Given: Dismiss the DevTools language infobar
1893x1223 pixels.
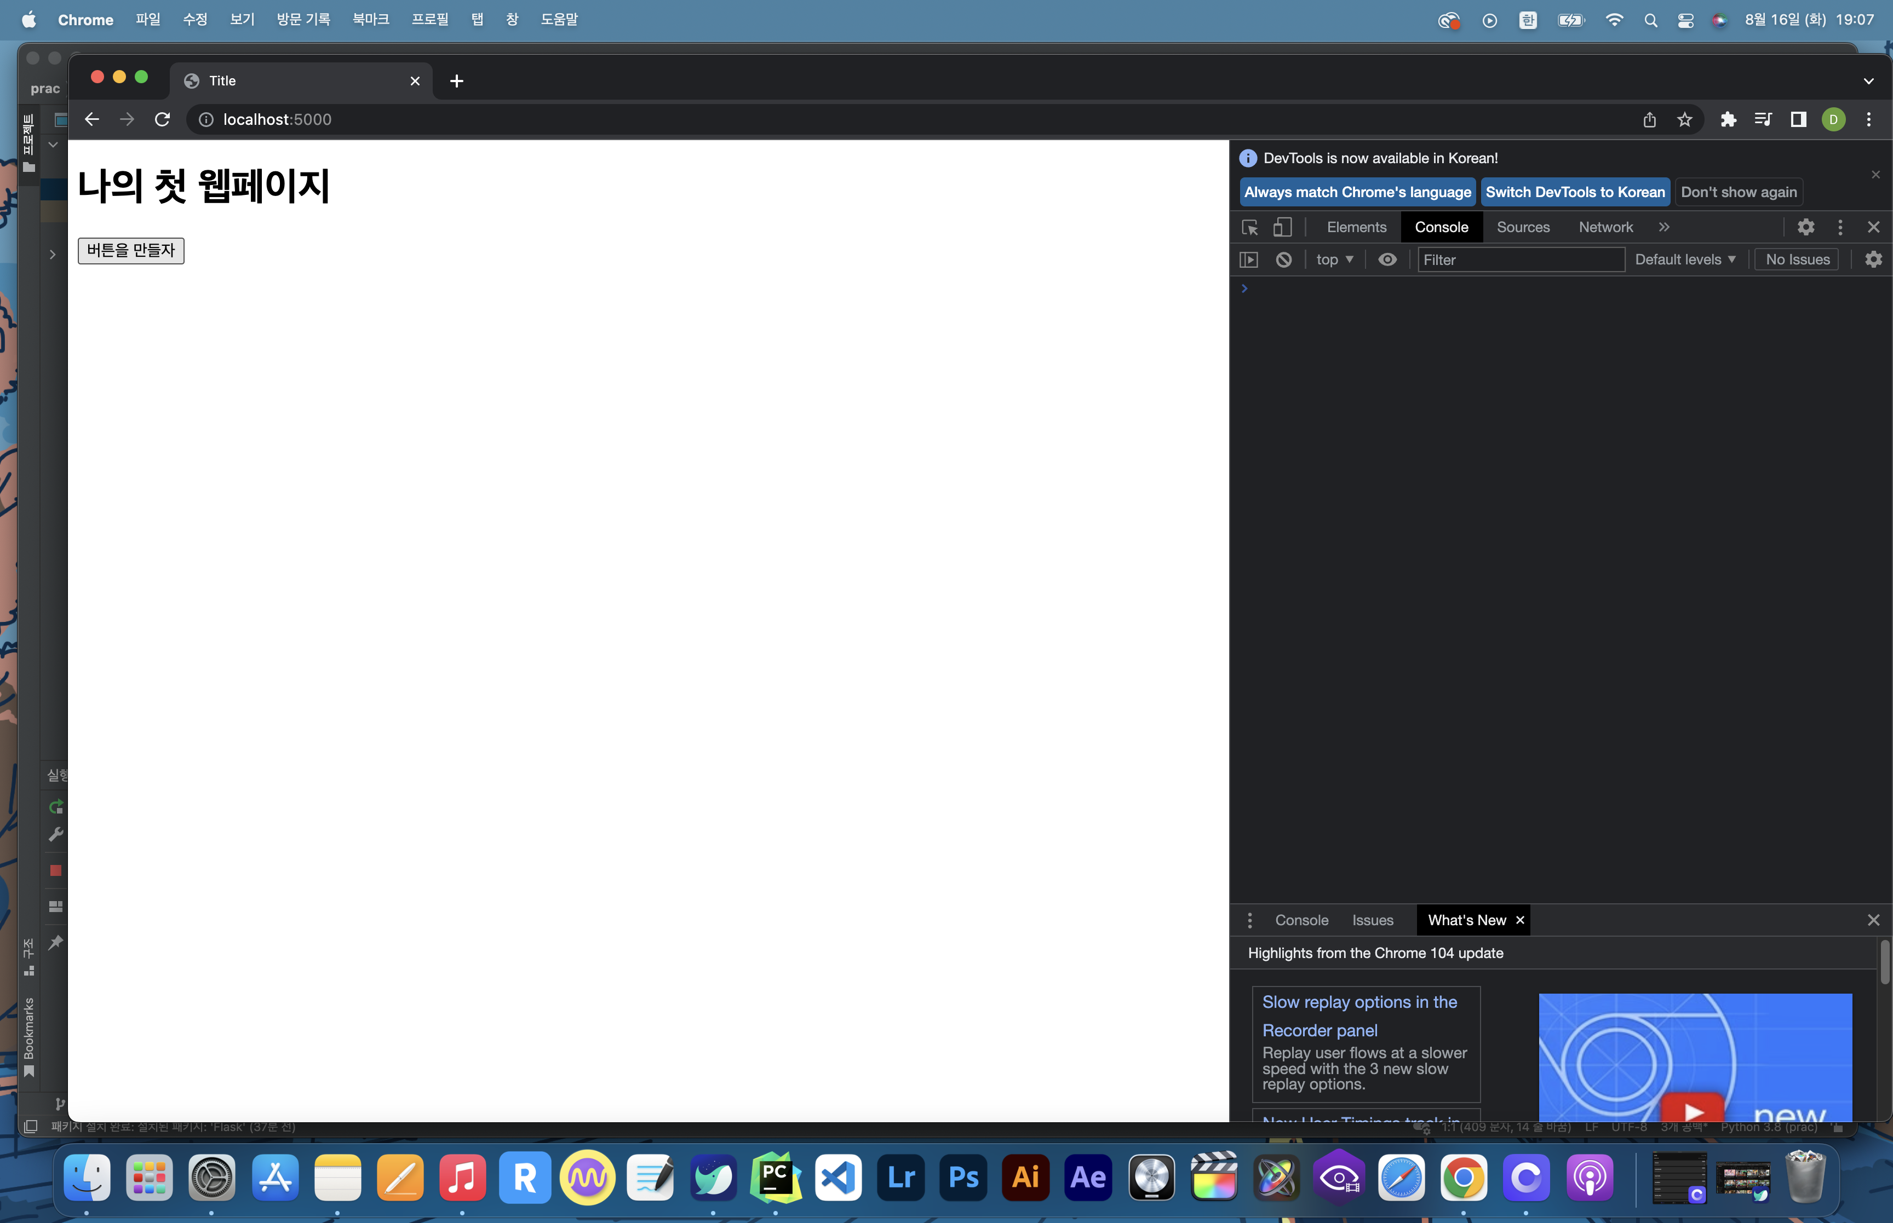Looking at the screenshot, I should point(1875,175).
